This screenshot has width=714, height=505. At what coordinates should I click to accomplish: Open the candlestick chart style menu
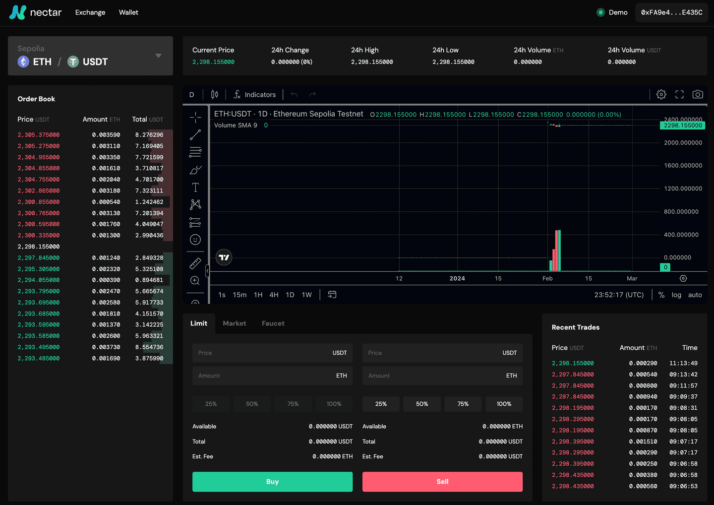point(214,94)
